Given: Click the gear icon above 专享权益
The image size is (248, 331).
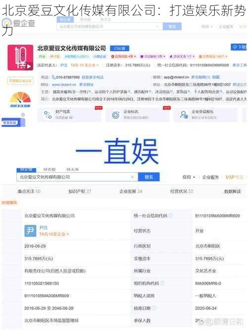Looking at the screenshot, I should click(23, 115).
